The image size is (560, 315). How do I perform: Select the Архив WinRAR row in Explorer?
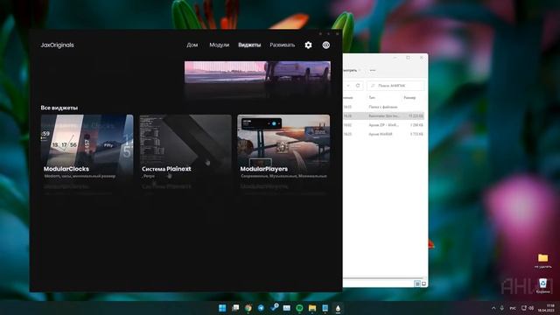[x=383, y=134]
